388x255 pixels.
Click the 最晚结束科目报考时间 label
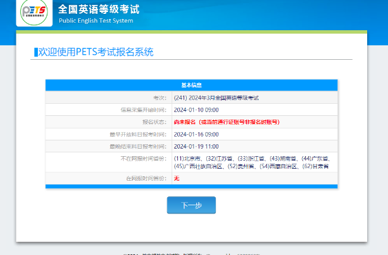[x=138, y=146]
